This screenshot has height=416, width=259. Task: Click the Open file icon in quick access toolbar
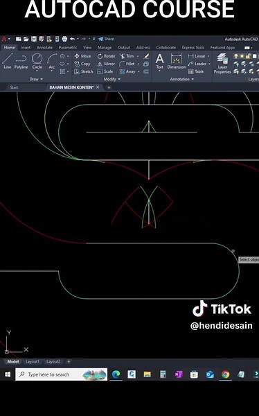click(26, 39)
